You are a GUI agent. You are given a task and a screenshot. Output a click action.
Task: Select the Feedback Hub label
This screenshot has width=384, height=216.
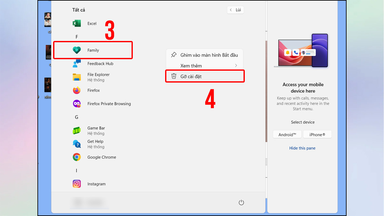pos(100,64)
